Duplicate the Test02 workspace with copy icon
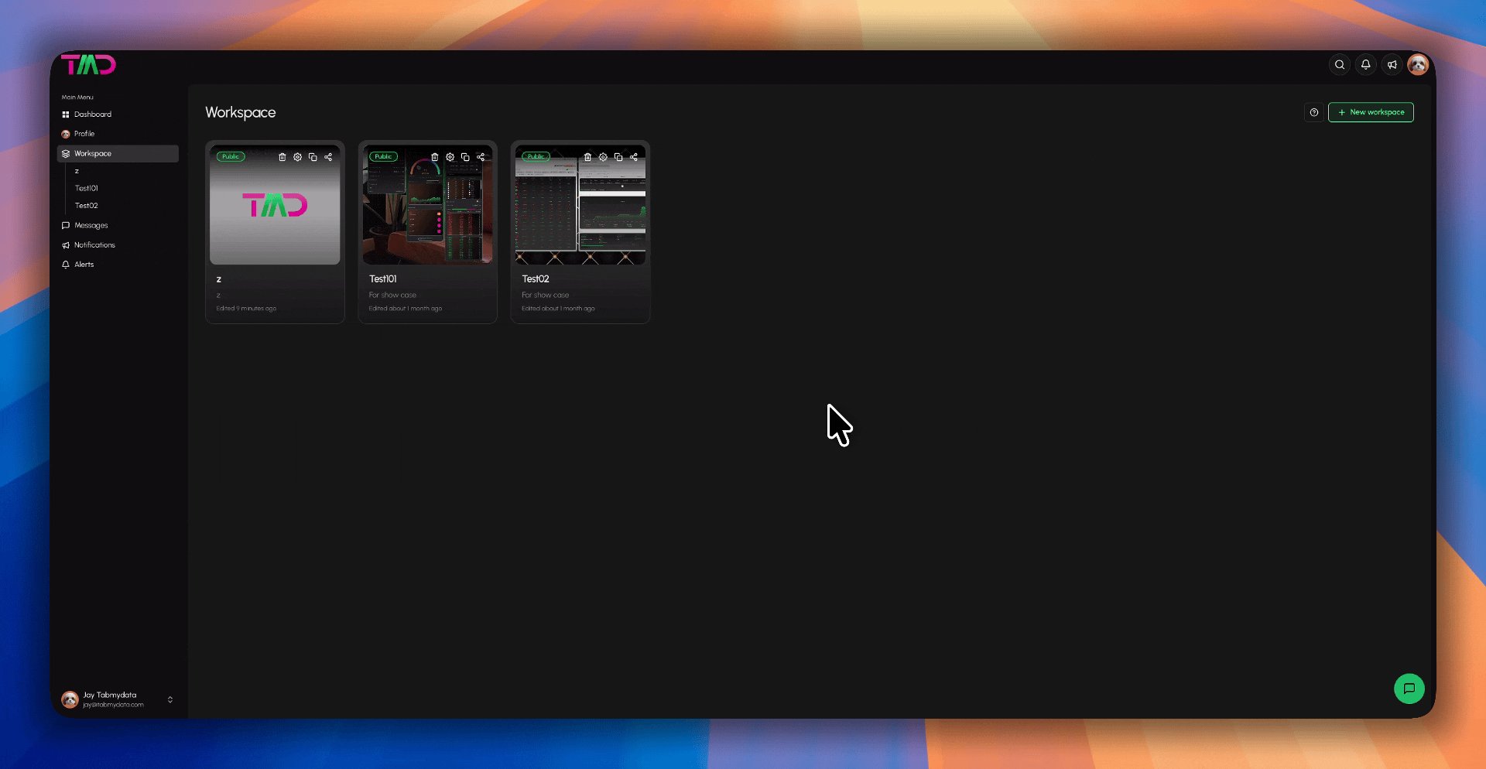The width and height of the screenshot is (1486, 769). (x=618, y=157)
